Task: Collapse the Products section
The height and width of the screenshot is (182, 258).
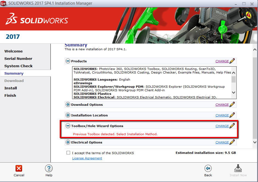Action: point(68,61)
